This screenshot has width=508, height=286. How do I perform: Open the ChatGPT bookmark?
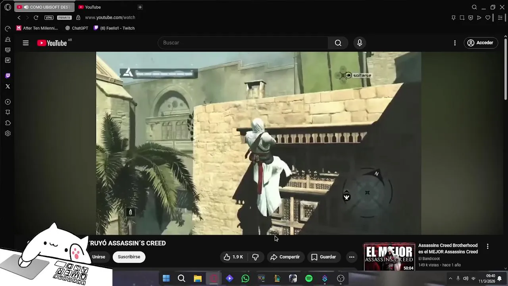77,28
